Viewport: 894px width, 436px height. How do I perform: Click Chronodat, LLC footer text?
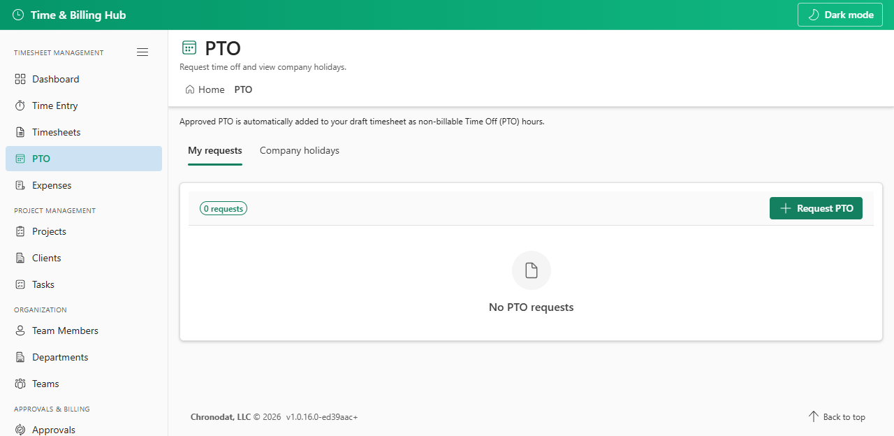221,417
